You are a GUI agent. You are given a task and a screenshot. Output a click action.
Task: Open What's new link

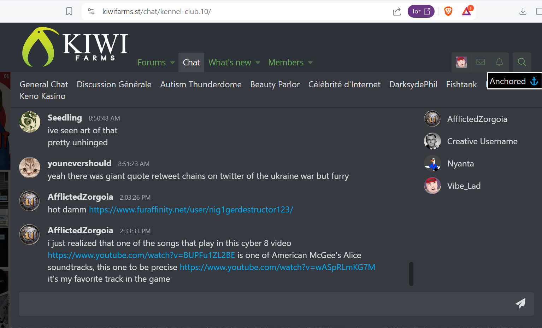click(x=230, y=63)
